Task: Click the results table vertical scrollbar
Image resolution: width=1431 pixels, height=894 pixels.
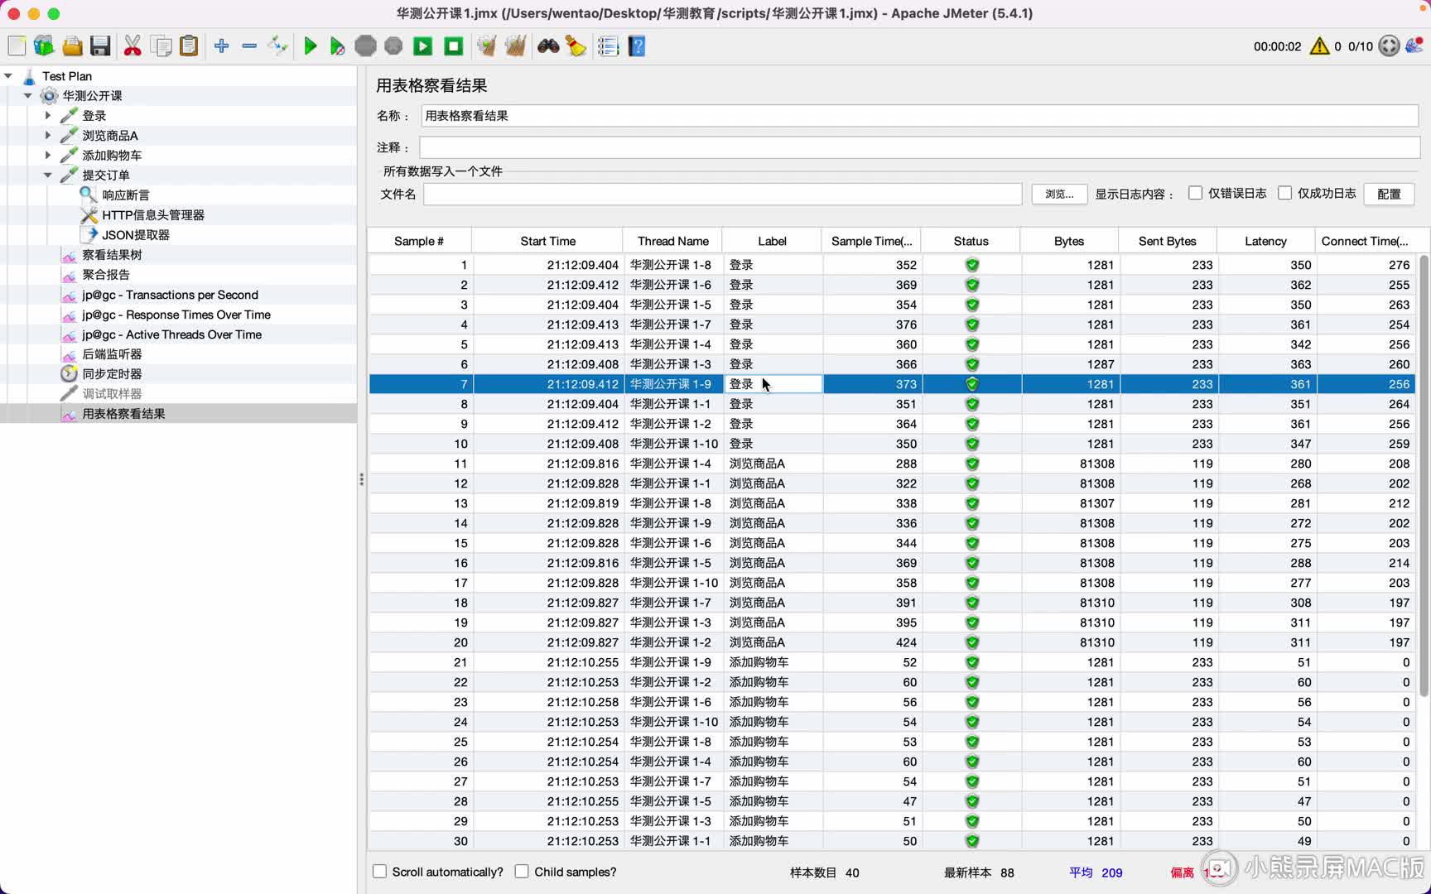Action: pyautogui.click(x=1424, y=476)
